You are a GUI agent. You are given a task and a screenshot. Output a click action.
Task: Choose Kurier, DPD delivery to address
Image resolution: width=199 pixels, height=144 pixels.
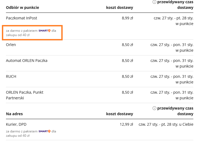[16, 124]
